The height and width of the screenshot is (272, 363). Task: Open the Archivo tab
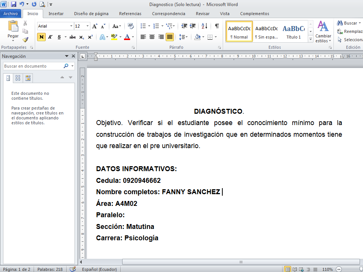coord(11,14)
